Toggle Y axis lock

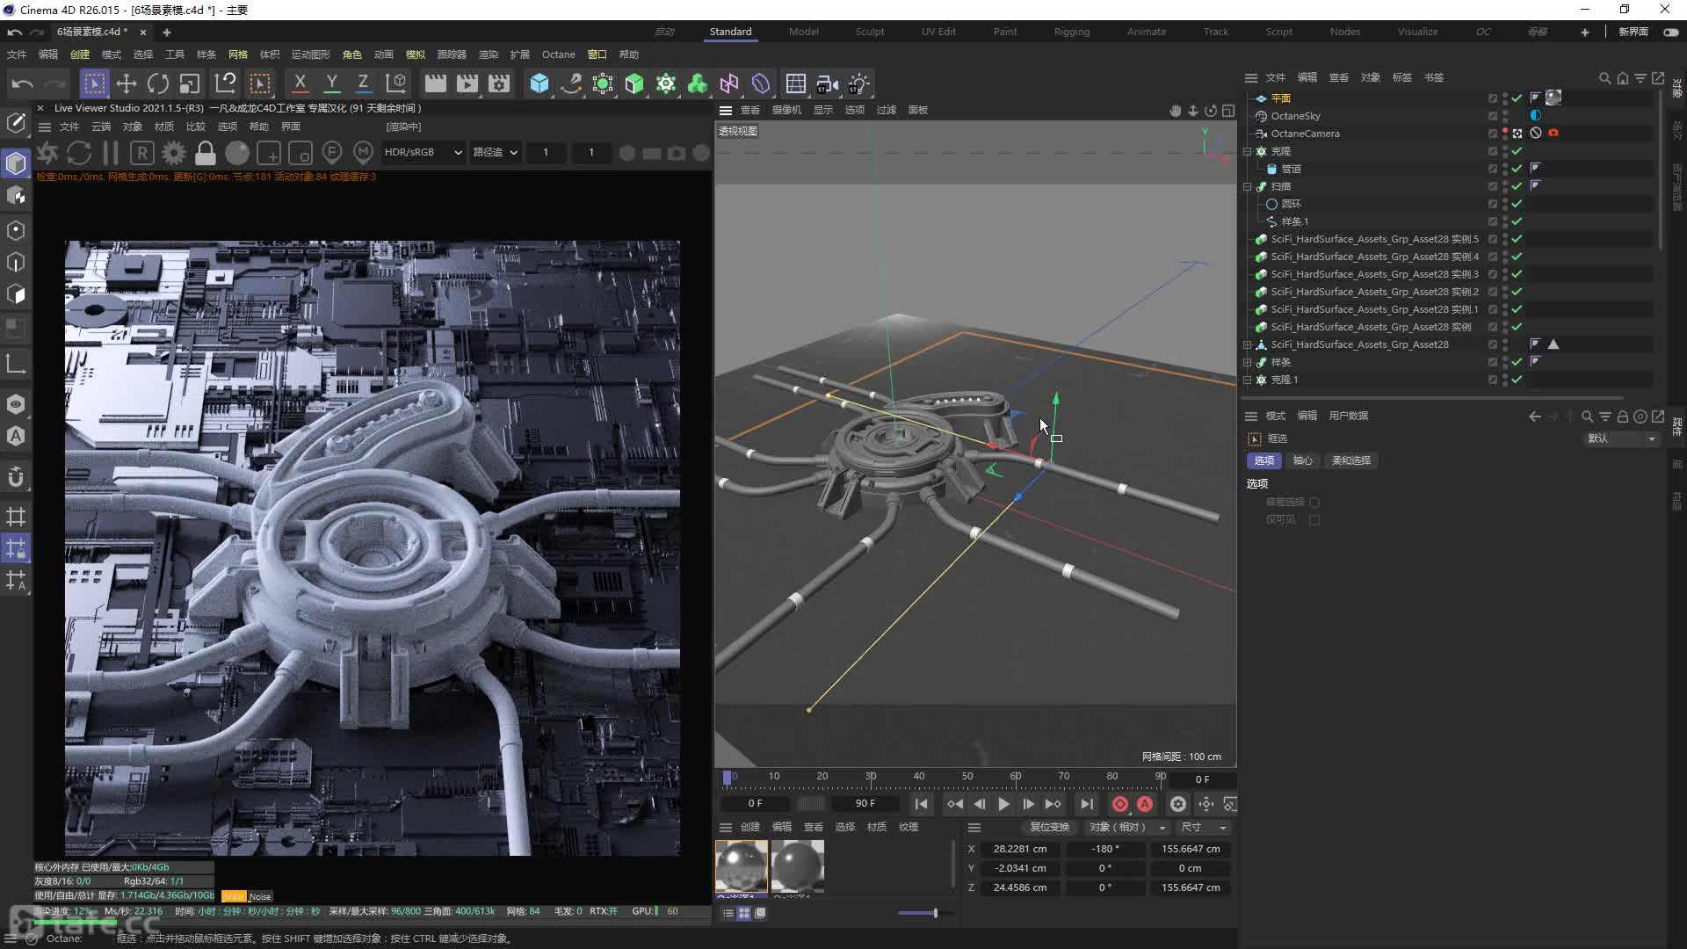click(331, 83)
